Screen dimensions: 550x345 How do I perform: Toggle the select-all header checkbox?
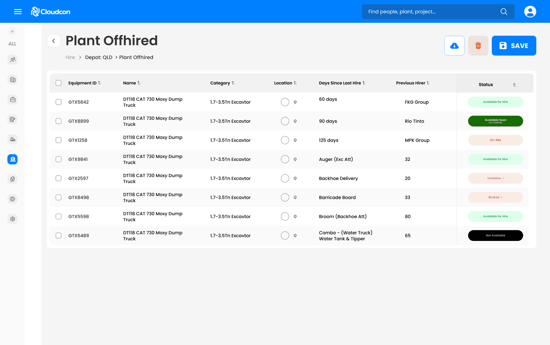click(58, 83)
